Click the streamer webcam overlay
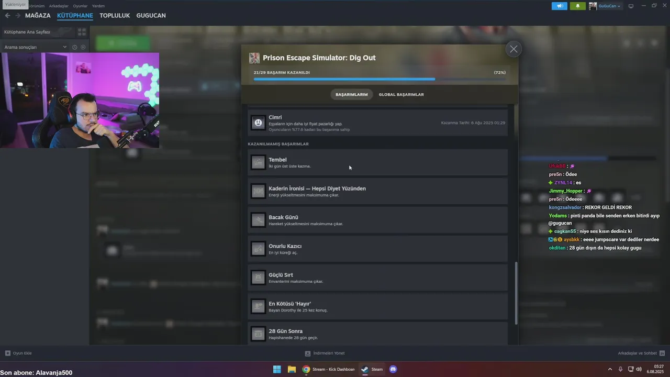This screenshot has width=670, height=377. (80, 101)
